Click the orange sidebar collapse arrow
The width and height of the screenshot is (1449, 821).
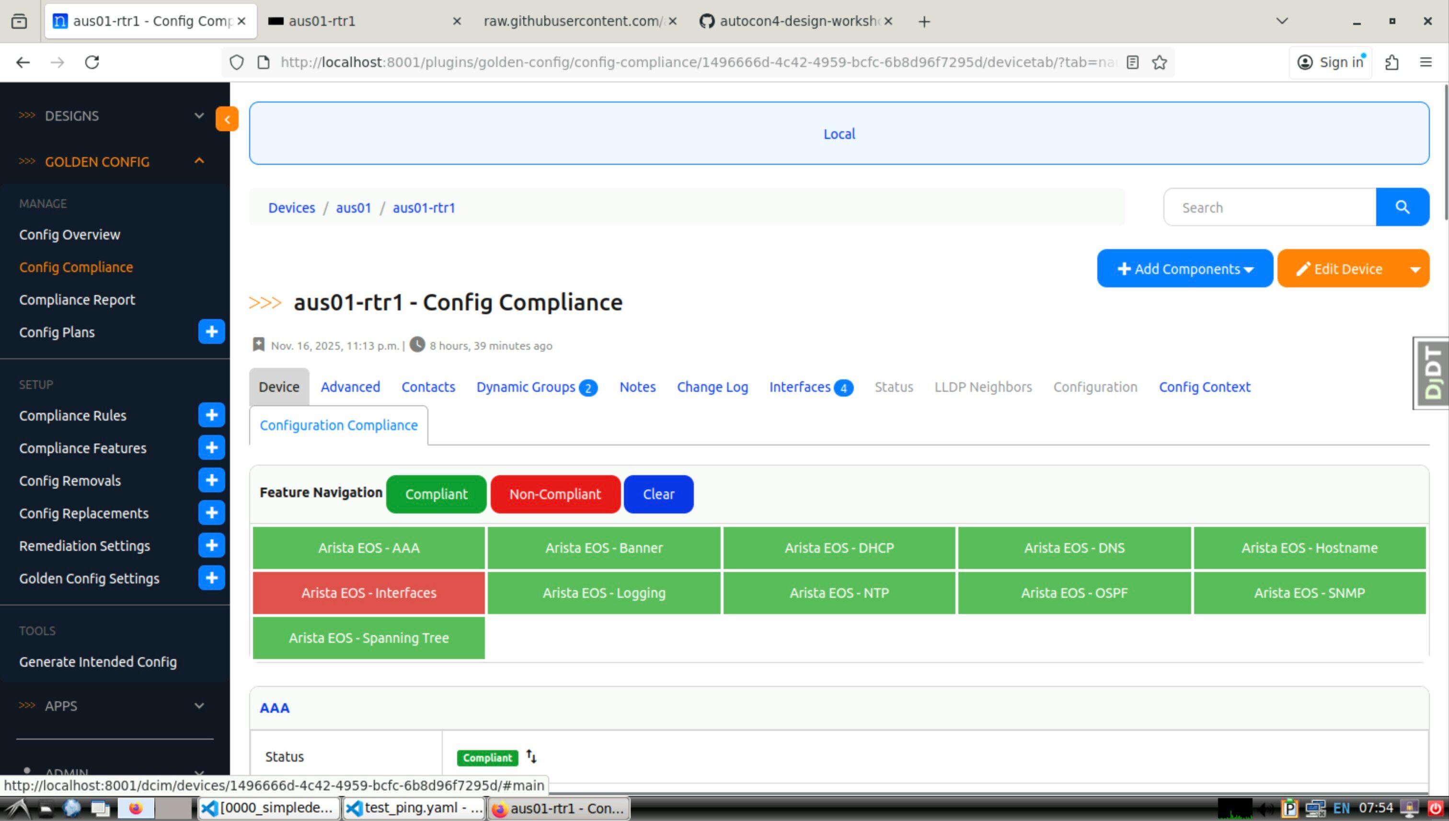point(227,119)
